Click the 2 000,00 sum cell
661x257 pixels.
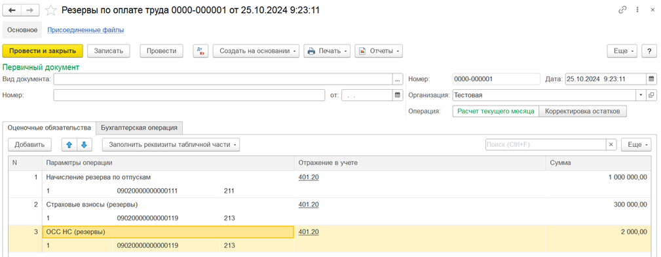pyautogui.click(x=598, y=232)
